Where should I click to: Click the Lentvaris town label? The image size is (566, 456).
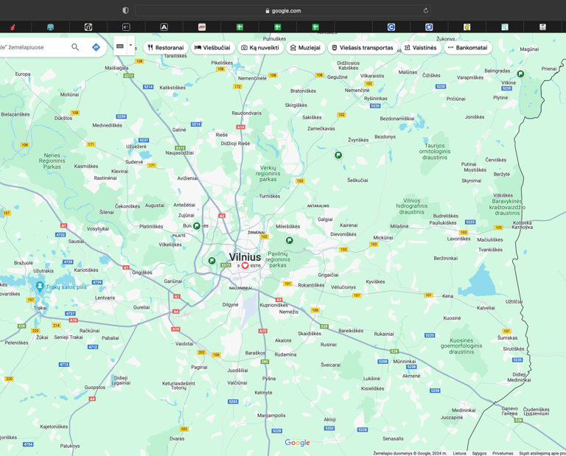click(x=105, y=298)
